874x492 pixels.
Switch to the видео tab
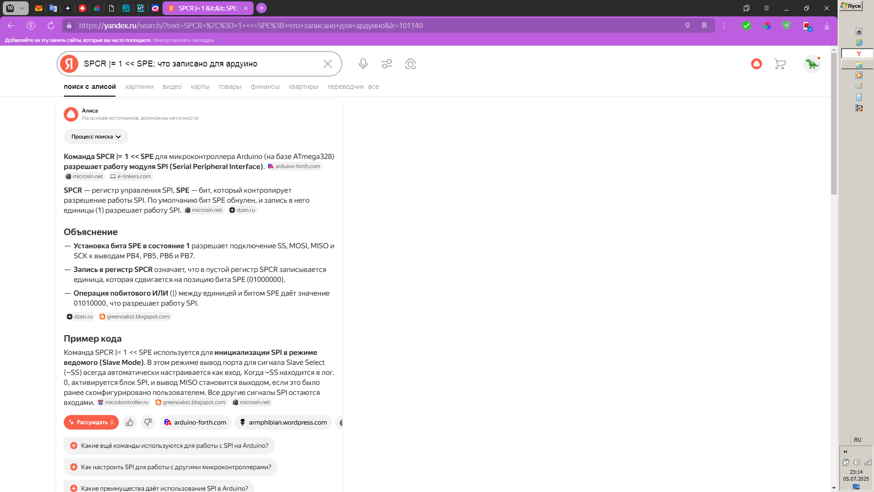172,87
